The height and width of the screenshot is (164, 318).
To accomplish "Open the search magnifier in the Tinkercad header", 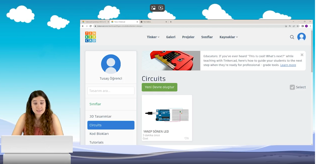I will (x=292, y=37).
